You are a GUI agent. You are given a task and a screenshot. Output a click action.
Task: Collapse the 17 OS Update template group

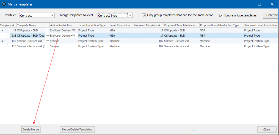[2, 30]
